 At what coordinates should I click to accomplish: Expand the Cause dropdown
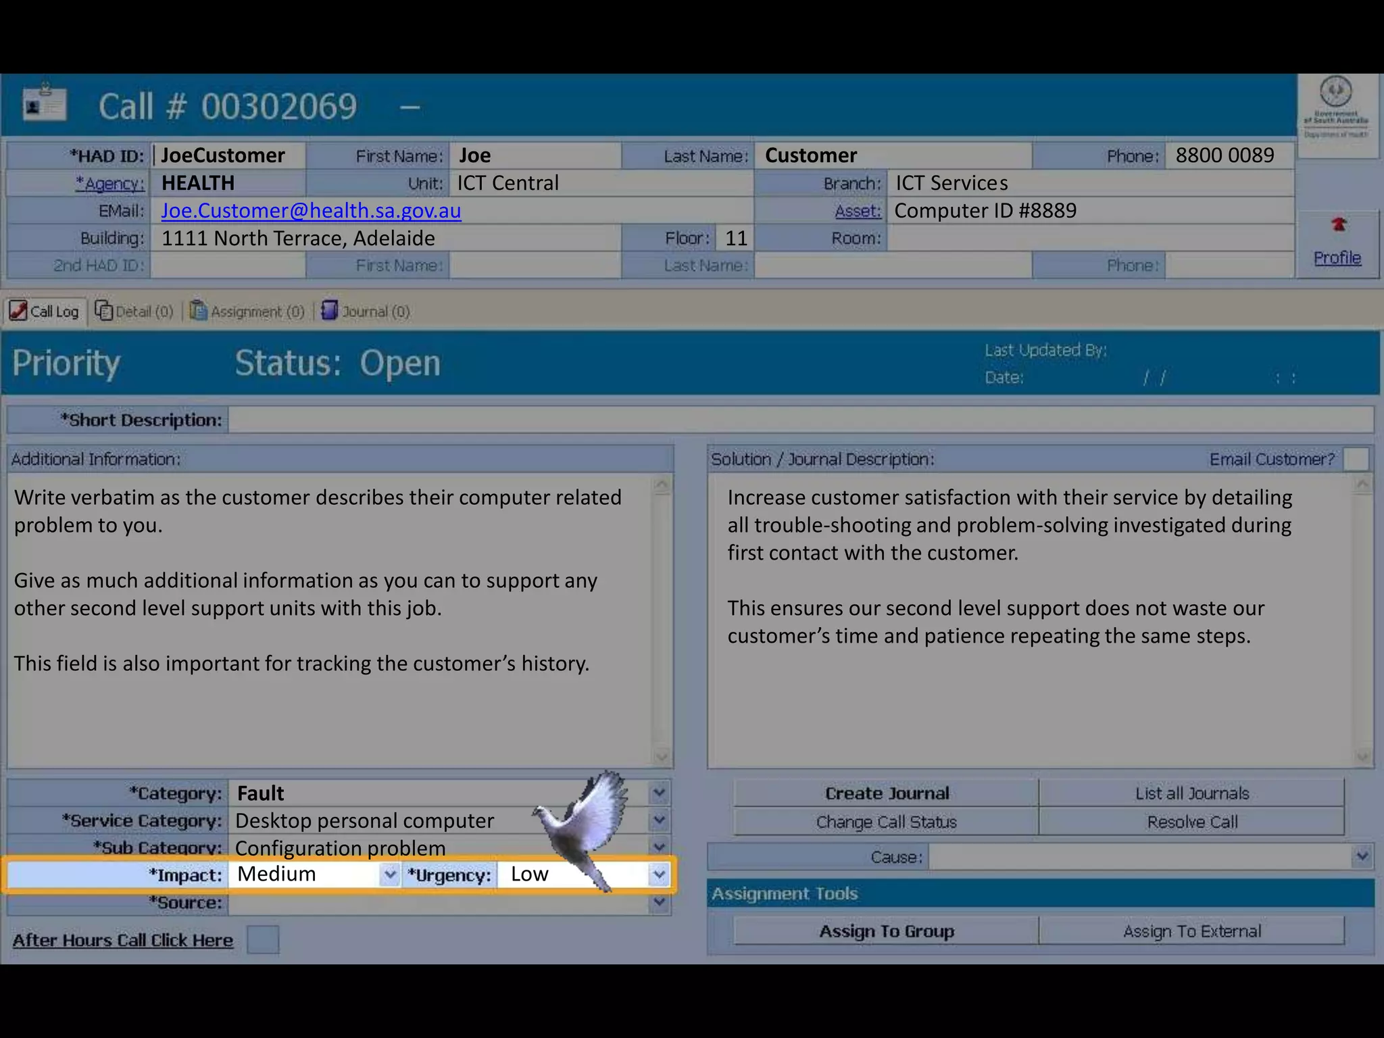(x=1362, y=857)
